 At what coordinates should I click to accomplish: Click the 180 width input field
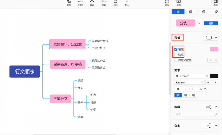(x=213, y=60)
